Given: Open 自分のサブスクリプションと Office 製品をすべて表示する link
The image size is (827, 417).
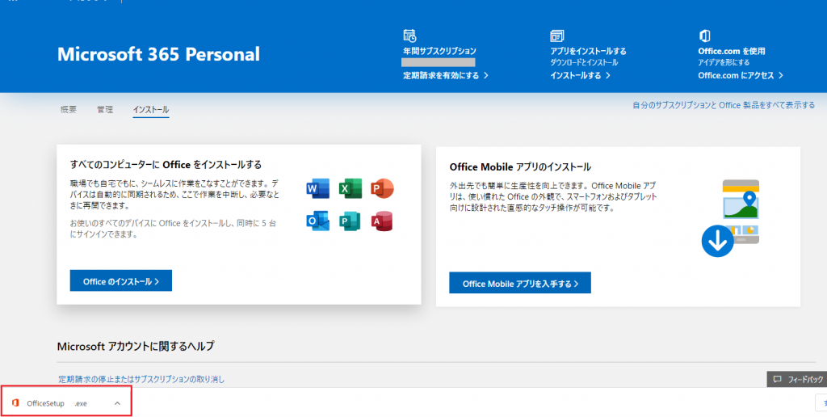Looking at the screenshot, I should pyautogui.click(x=724, y=105).
